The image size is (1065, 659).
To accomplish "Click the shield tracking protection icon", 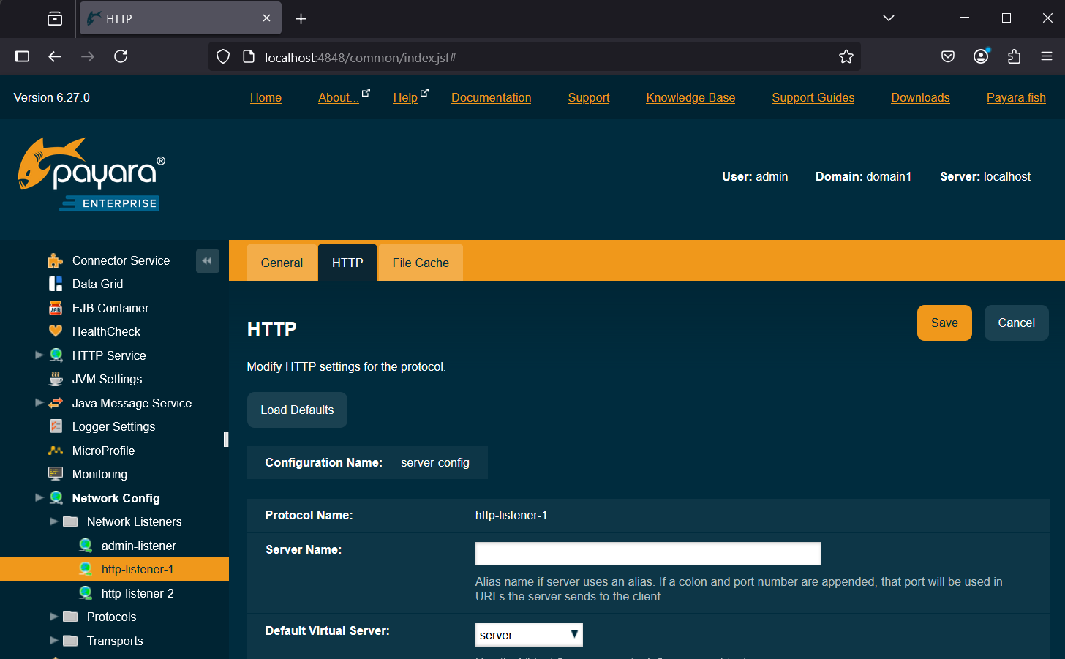I will click(x=223, y=57).
